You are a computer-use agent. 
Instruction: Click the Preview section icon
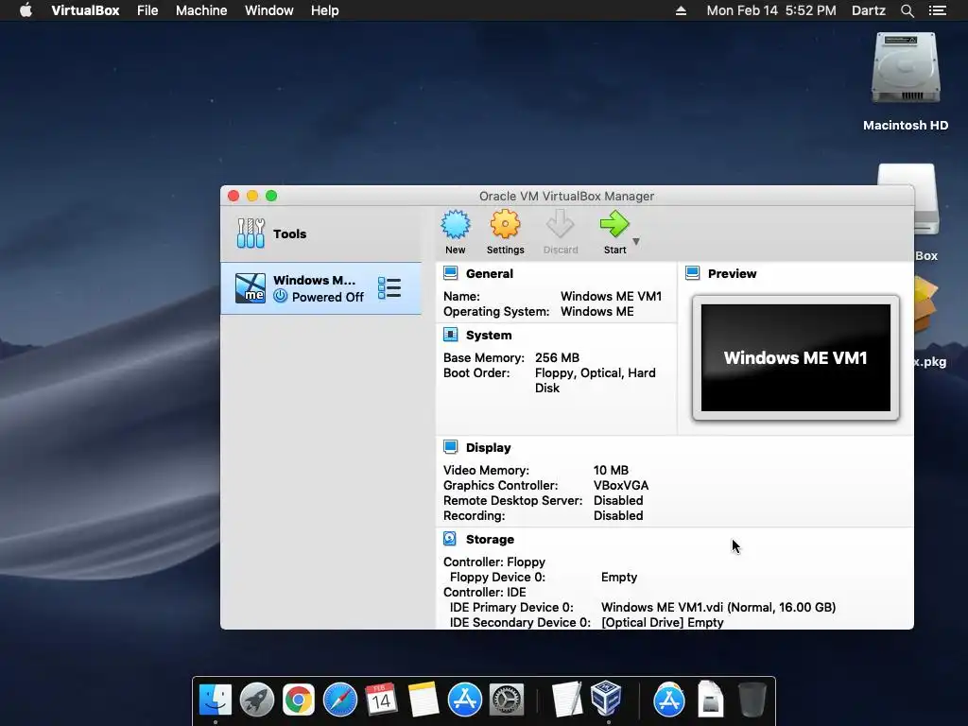[x=693, y=273]
